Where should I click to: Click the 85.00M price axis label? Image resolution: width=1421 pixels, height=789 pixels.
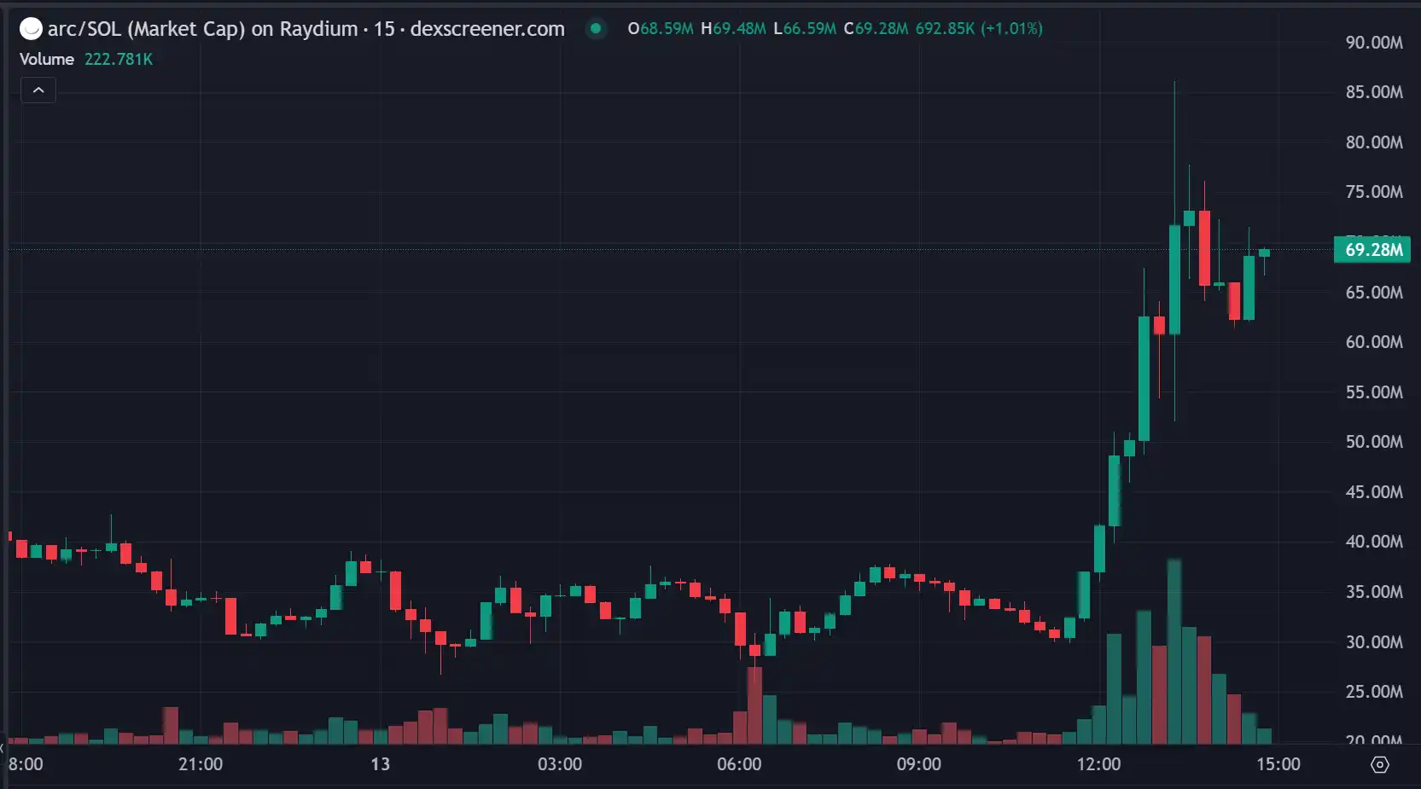pyautogui.click(x=1373, y=92)
